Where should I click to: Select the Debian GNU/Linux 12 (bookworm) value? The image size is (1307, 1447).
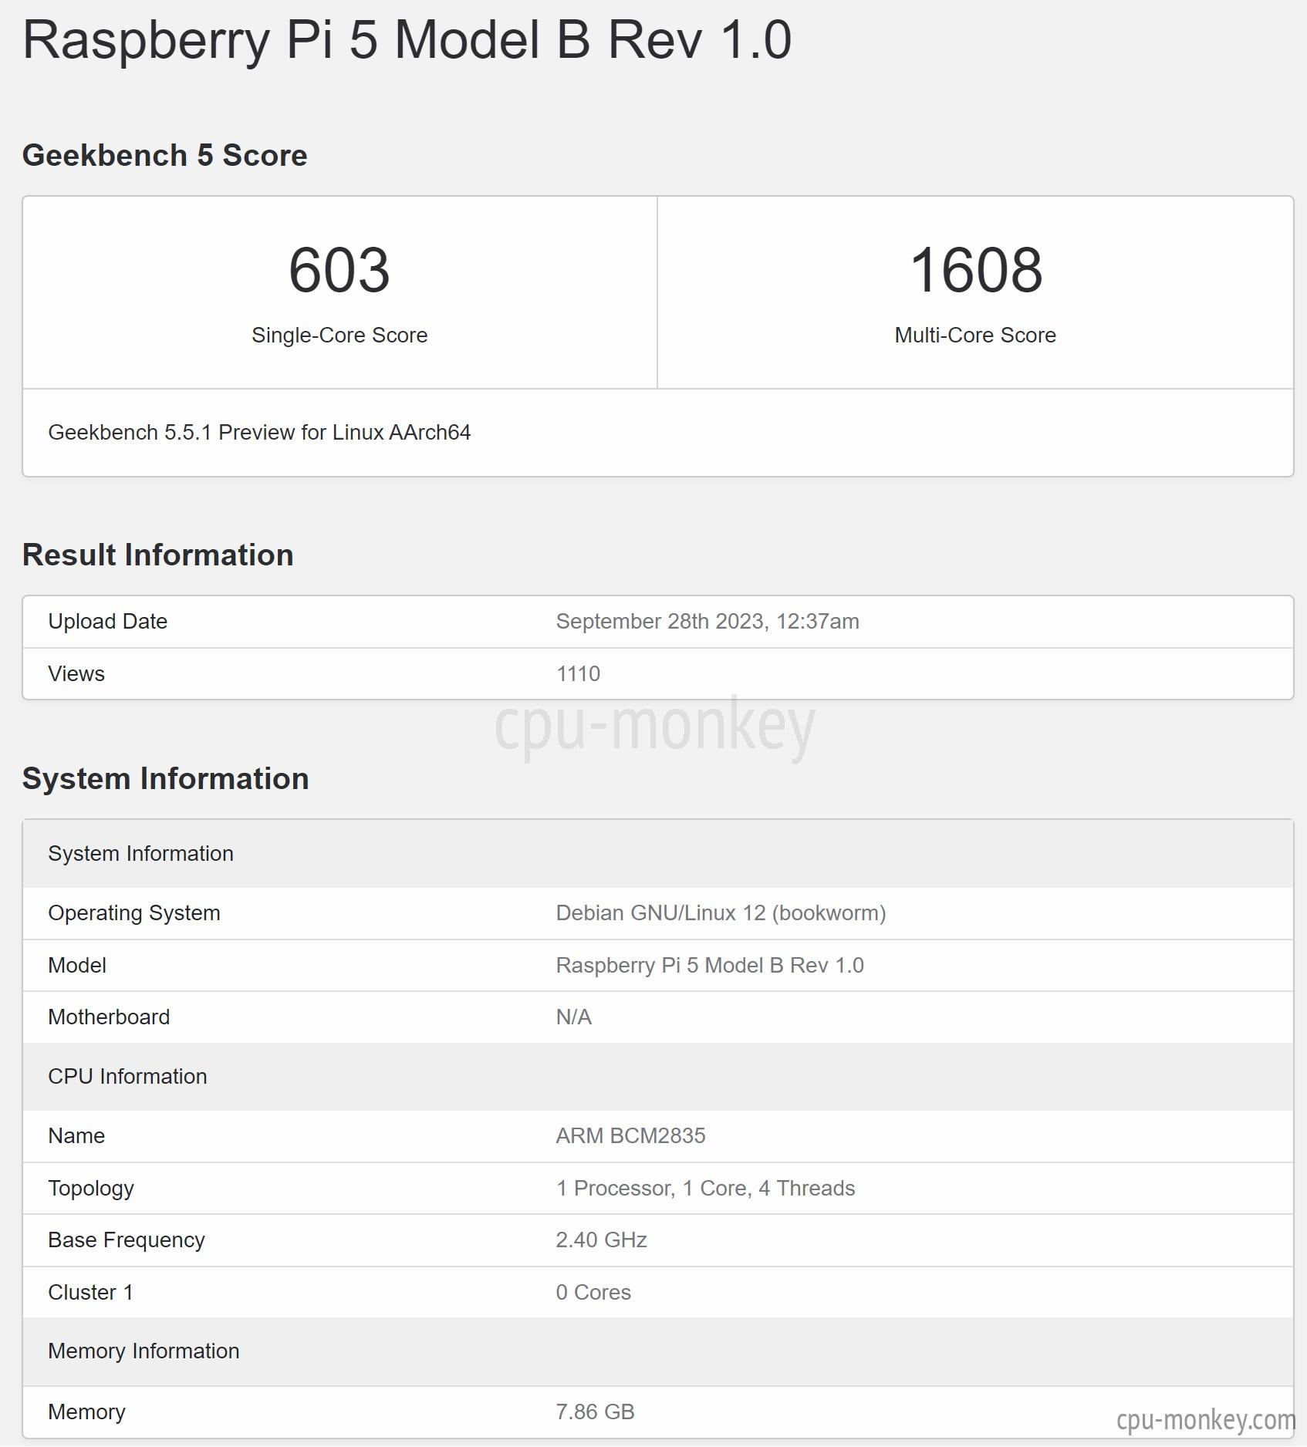pyautogui.click(x=721, y=913)
